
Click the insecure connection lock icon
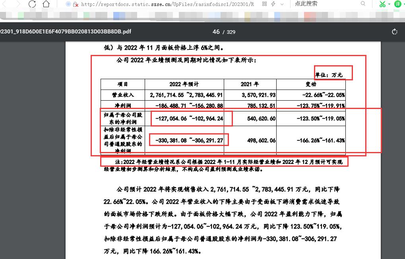75,4
